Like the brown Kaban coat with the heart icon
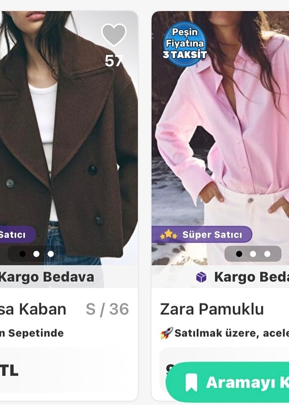289x405 pixels. click(114, 35)
